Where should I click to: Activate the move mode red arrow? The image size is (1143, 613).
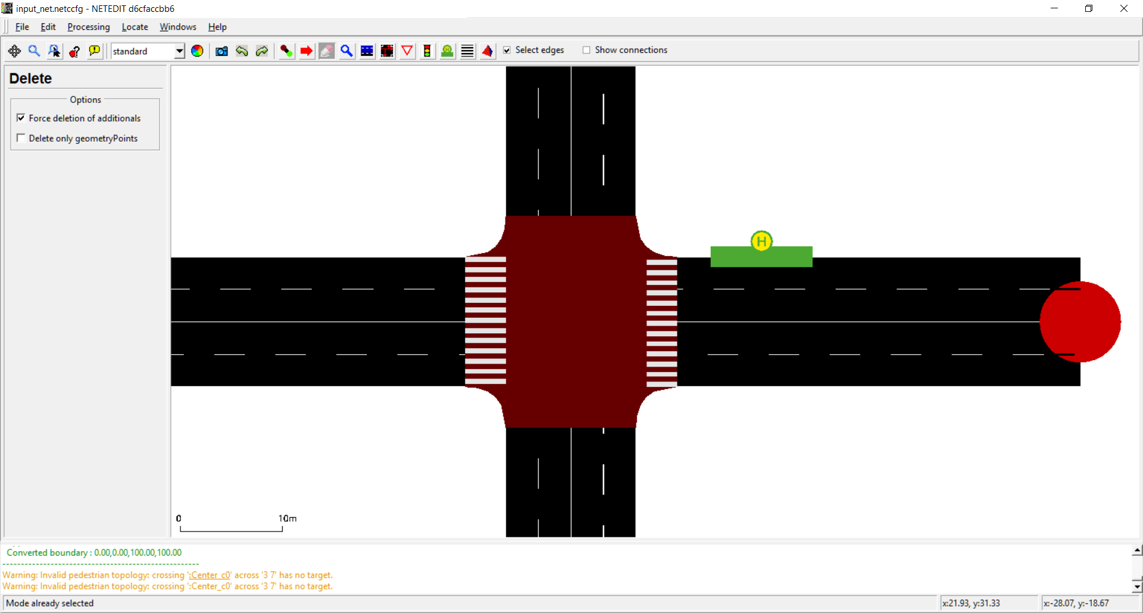click(307, 51)
